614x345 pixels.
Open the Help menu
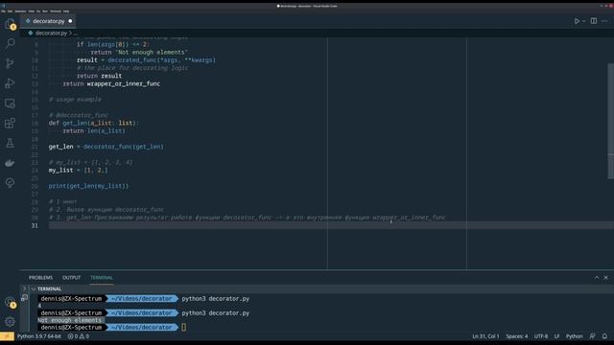click(66, 11)
